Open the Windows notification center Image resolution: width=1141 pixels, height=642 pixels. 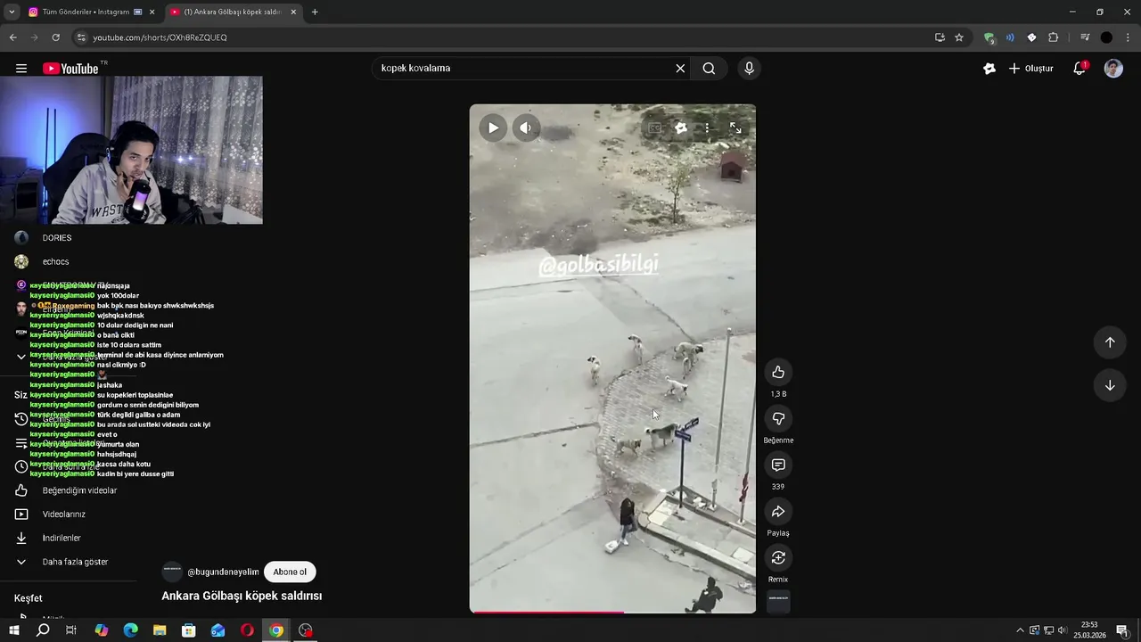coord(1122,630)
